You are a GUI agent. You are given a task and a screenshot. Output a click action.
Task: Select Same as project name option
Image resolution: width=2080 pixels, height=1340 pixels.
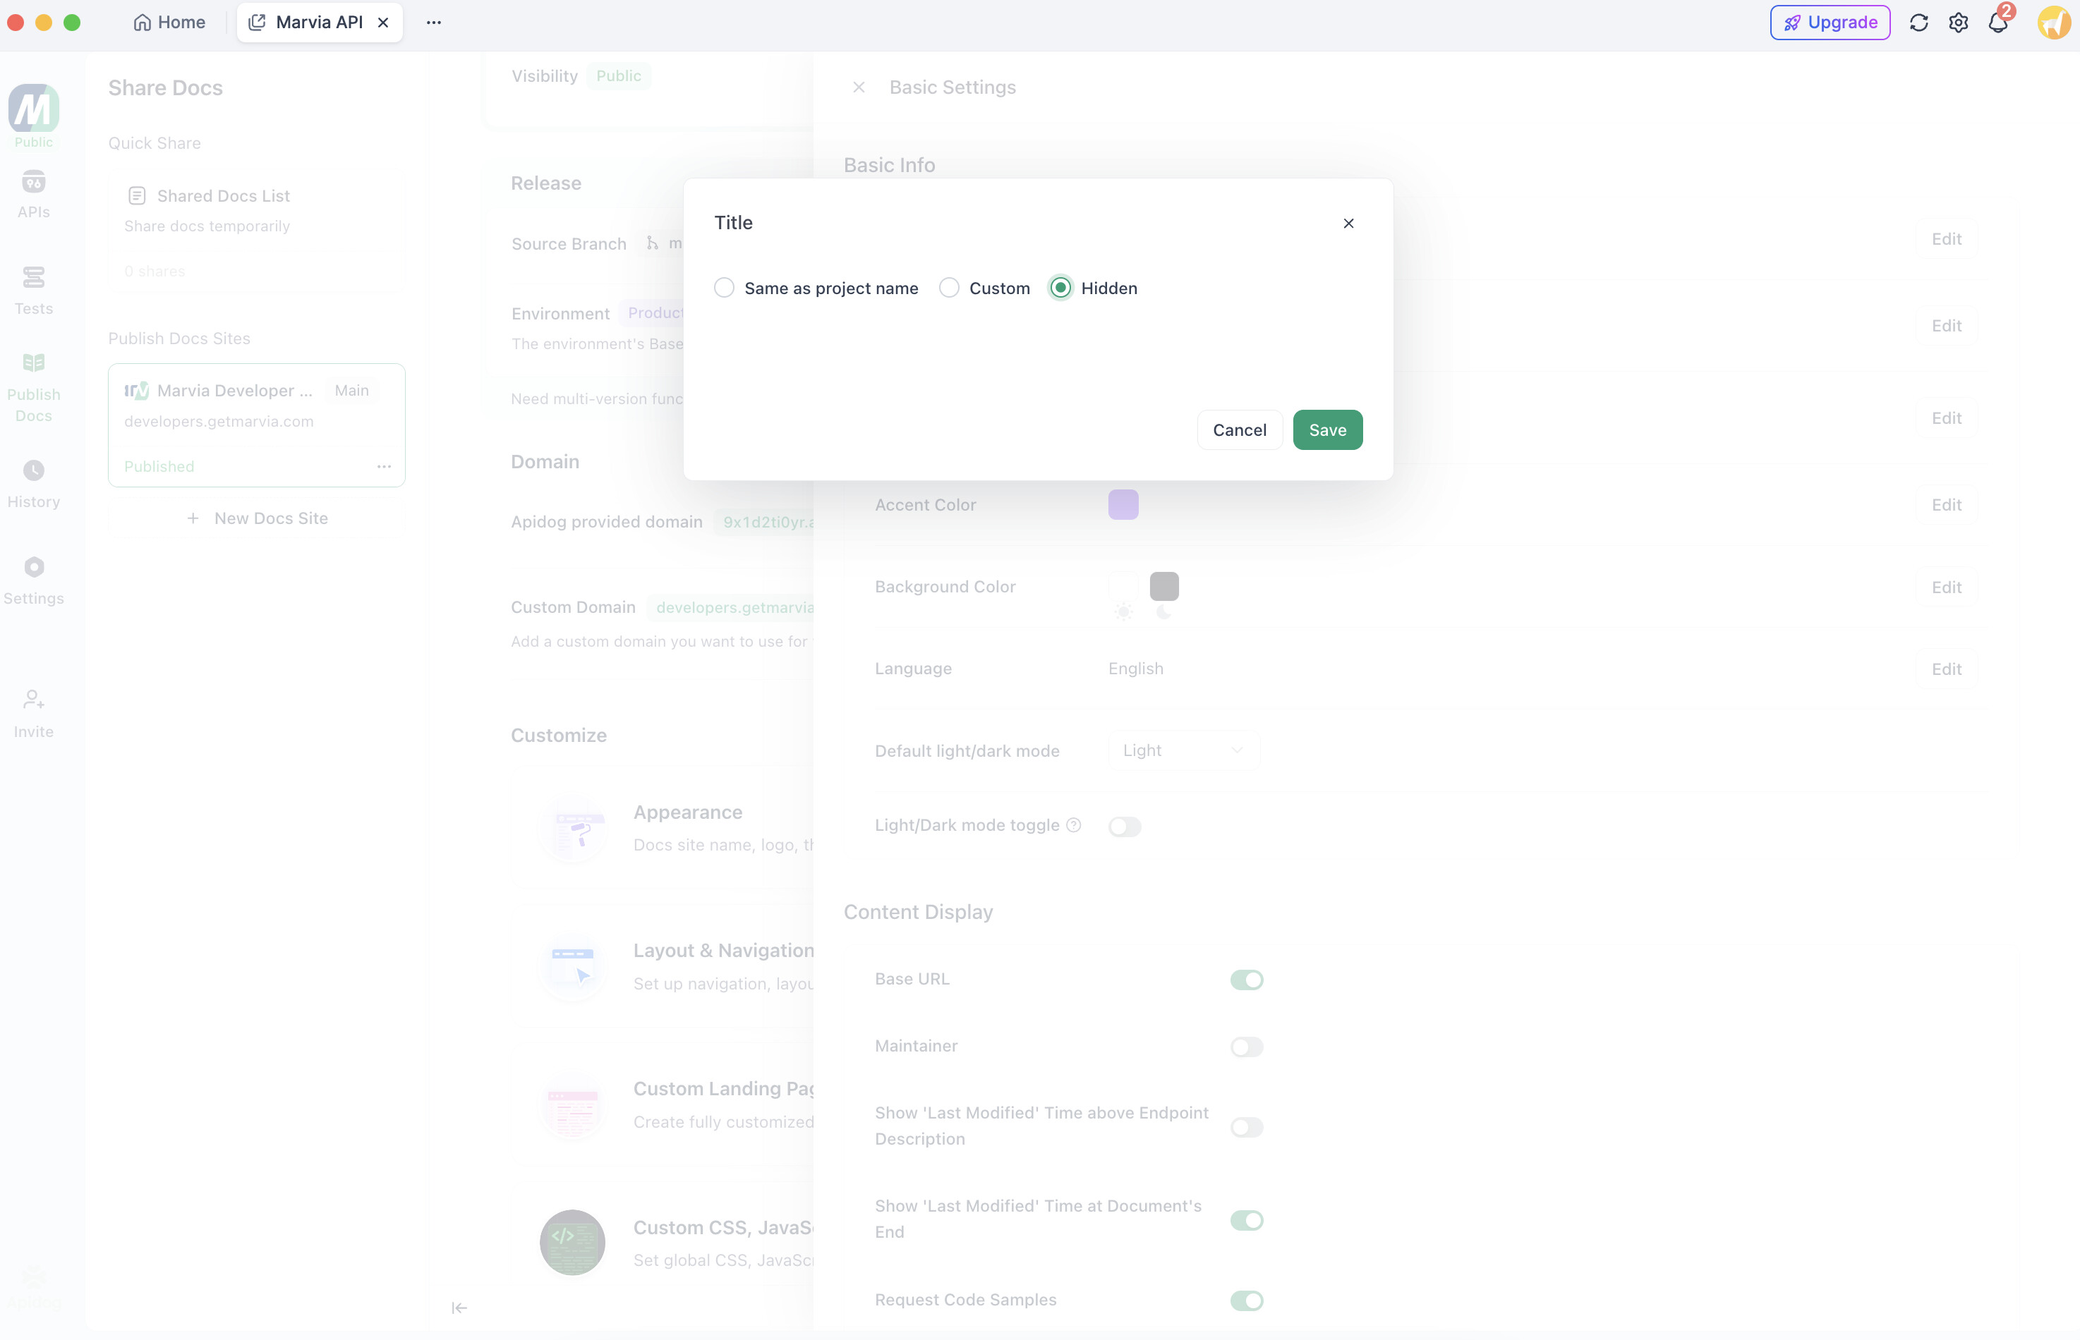click(724, 288)
